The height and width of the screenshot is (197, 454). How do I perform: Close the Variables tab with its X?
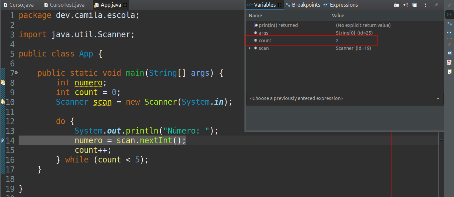pyautogui.click(x=279, y=5)
